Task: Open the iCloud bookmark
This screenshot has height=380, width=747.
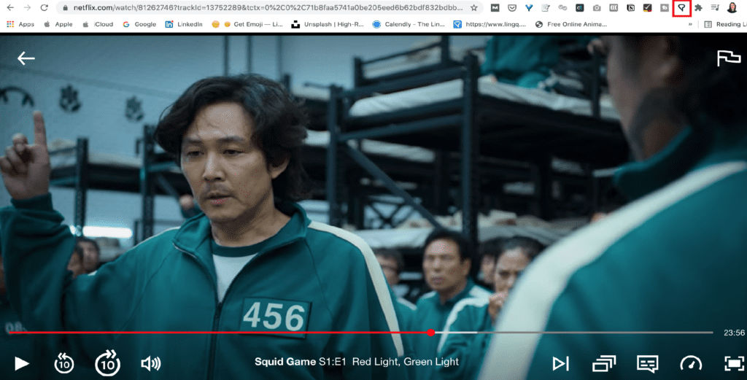Action: coord(98,24)
